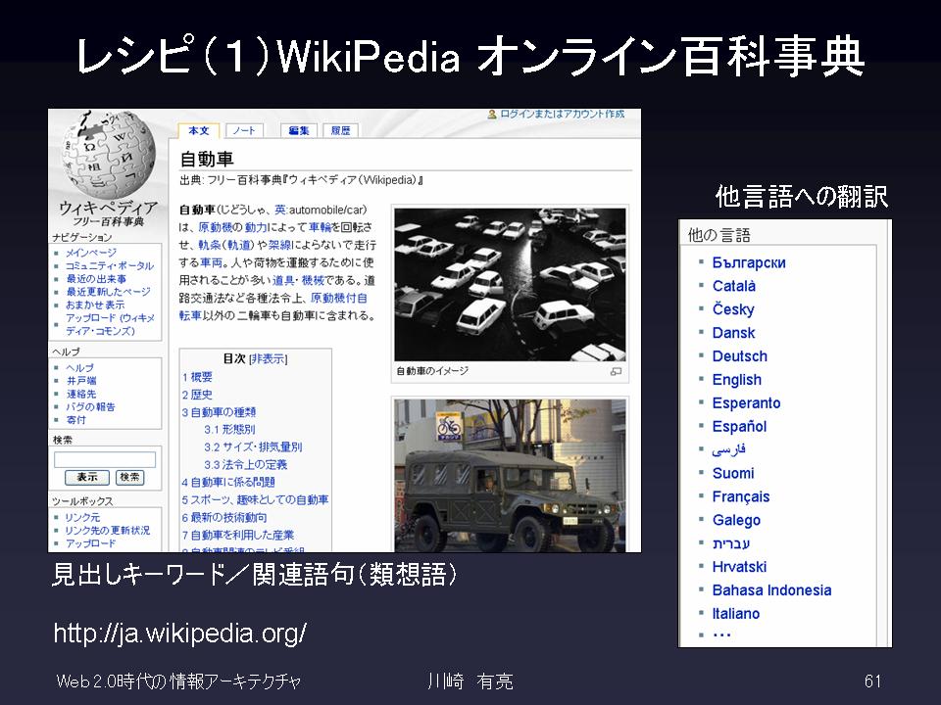Viewport: 941px width, 705px height.
Task: Select Italiano language link
Action: tap(736, 613)
